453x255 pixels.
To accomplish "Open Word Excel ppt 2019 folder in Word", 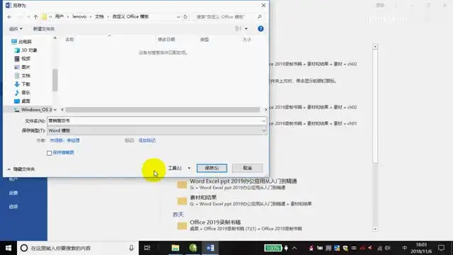I will (243, 184).
